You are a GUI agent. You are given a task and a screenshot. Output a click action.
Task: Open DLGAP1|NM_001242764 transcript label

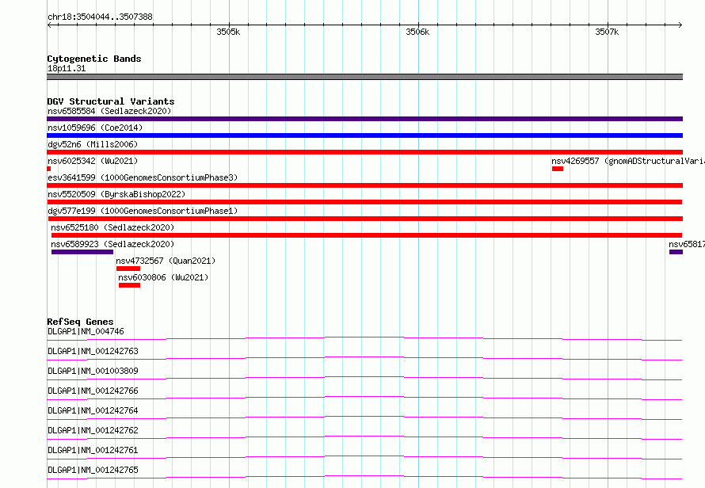93,410
